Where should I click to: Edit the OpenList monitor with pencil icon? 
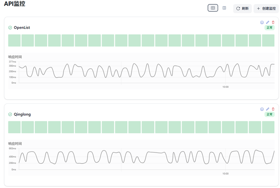[x=268, y=22]
